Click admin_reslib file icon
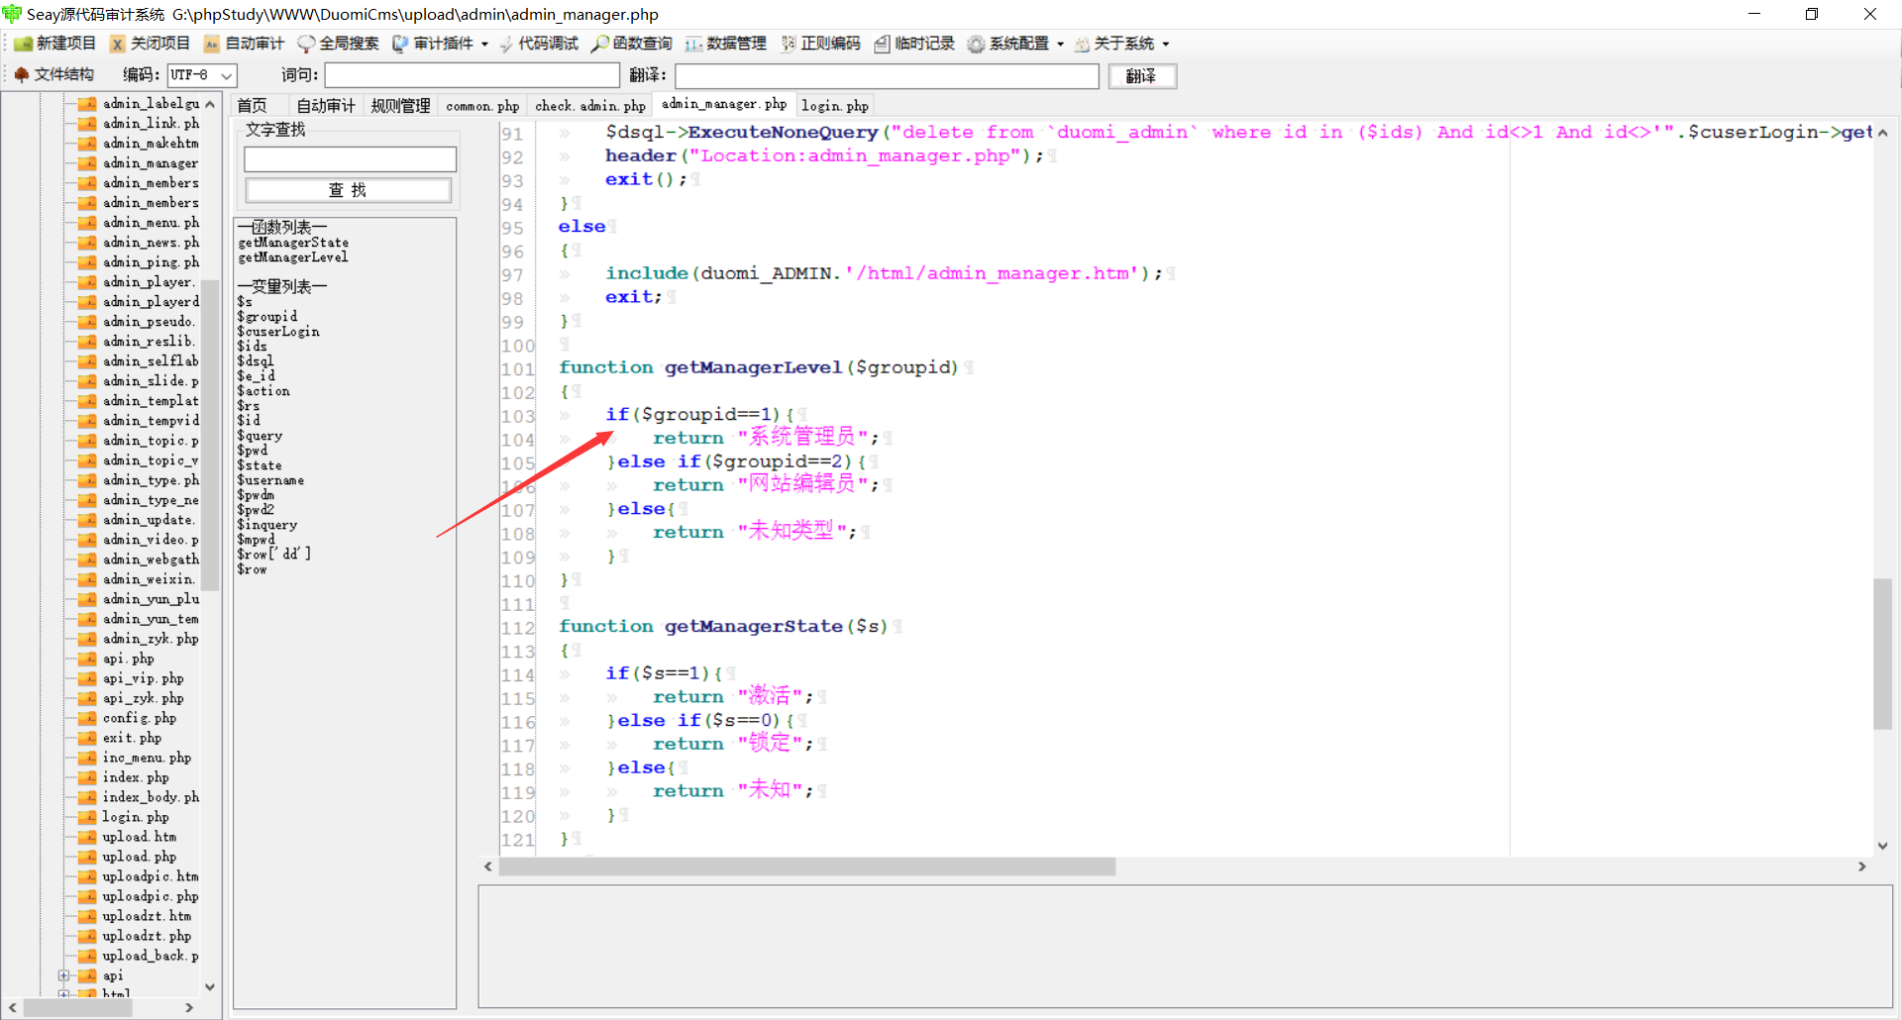This screenshot has height=1020, width=1902. click(x=87, y=341)
